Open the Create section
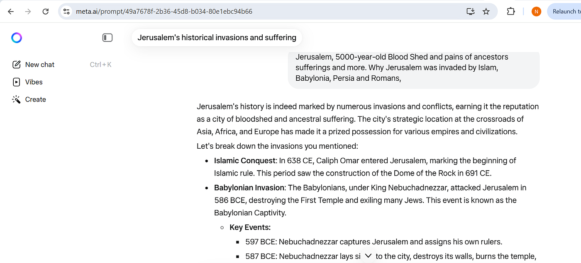The image size is (581, 263). [35, 99]
